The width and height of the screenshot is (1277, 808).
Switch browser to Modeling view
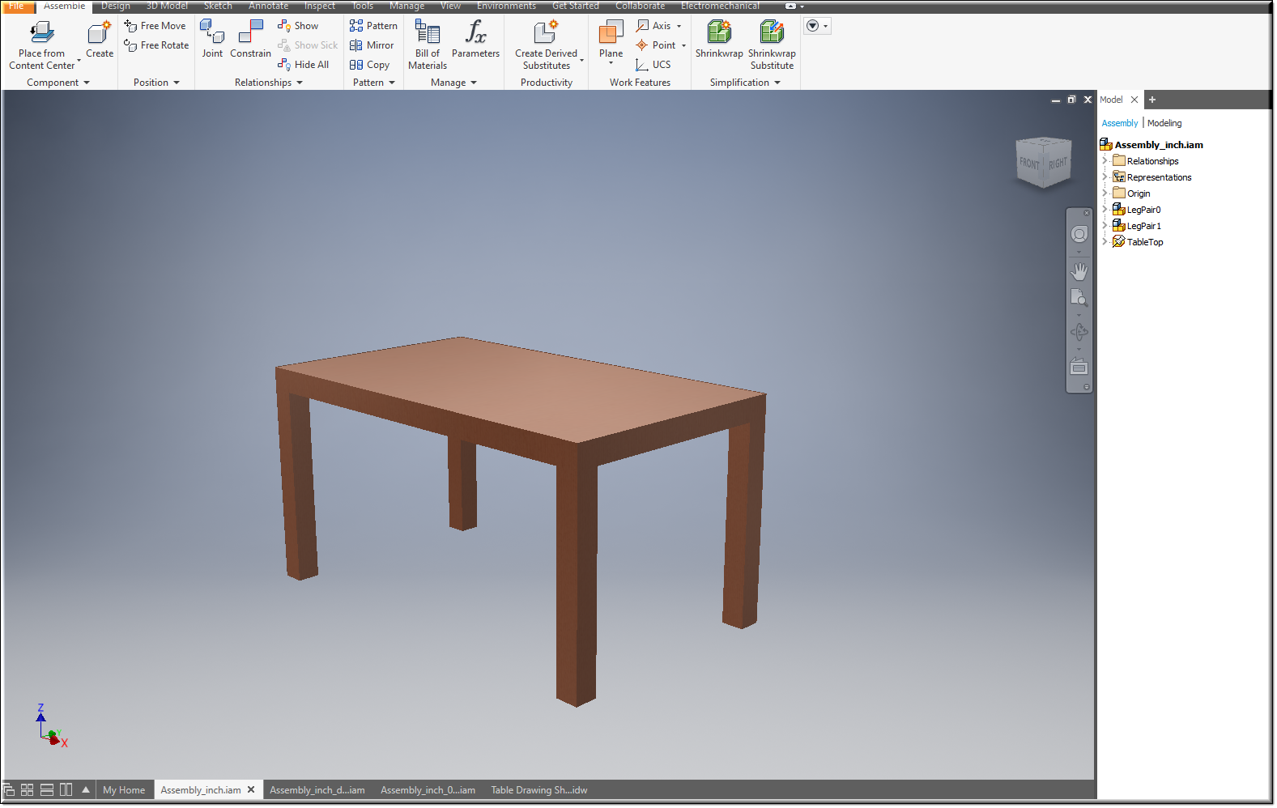pyautogui.click(x=1164, y=123)
